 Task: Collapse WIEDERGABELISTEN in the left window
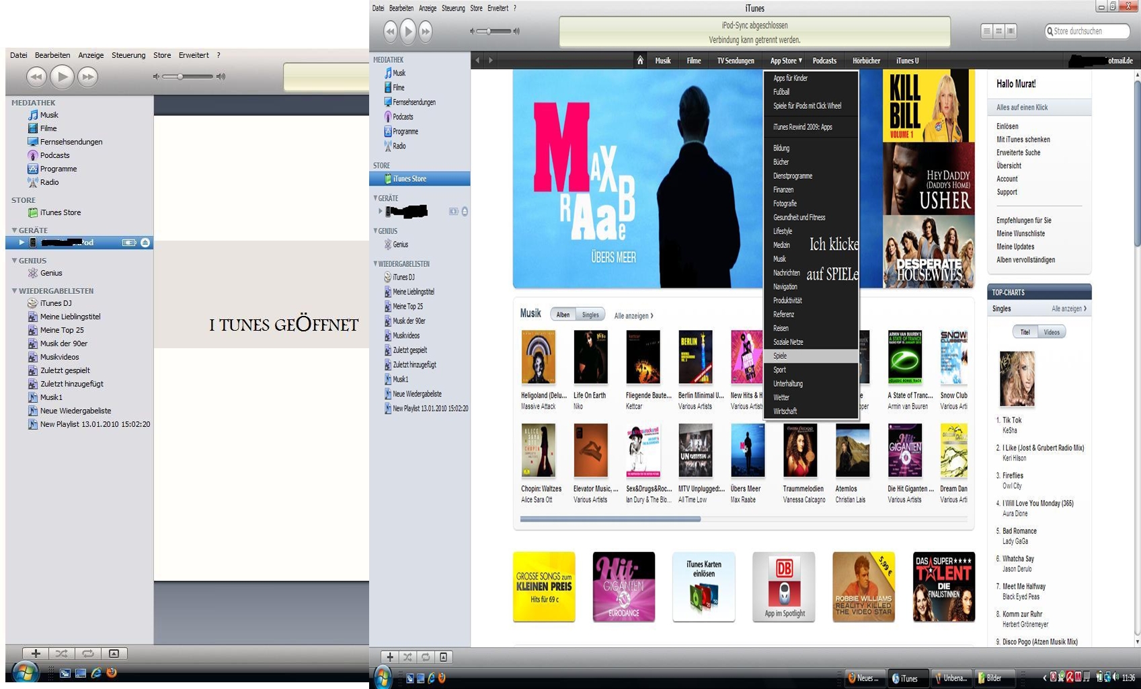[14, 291]
